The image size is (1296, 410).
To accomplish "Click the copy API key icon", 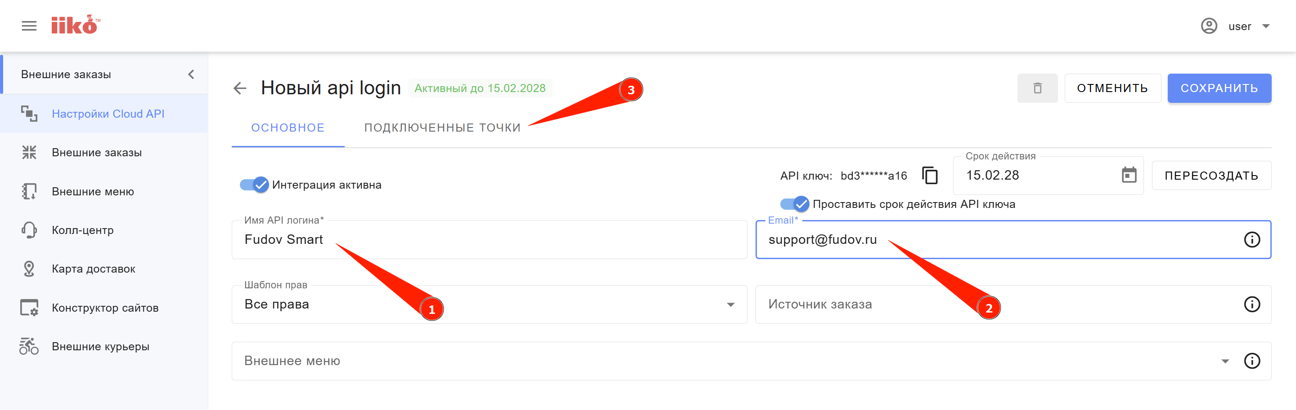I will 930,176.
